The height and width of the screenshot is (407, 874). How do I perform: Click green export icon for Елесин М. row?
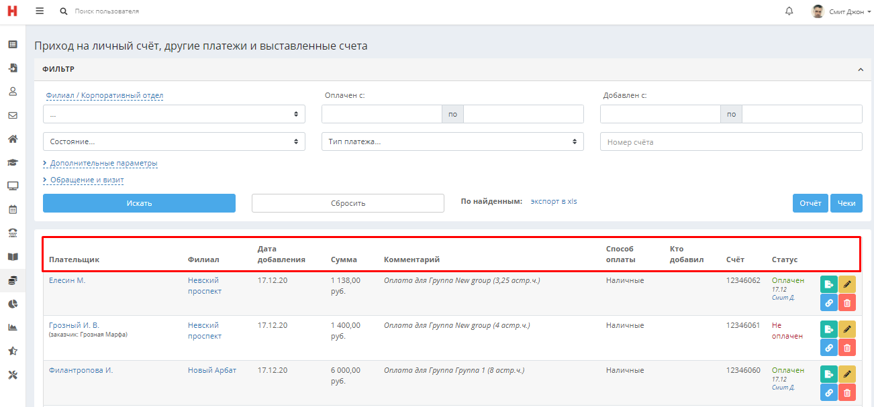828,284
